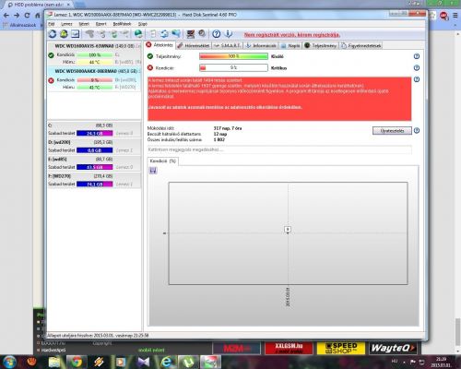Open the Lemez menu

click(66, 24)
